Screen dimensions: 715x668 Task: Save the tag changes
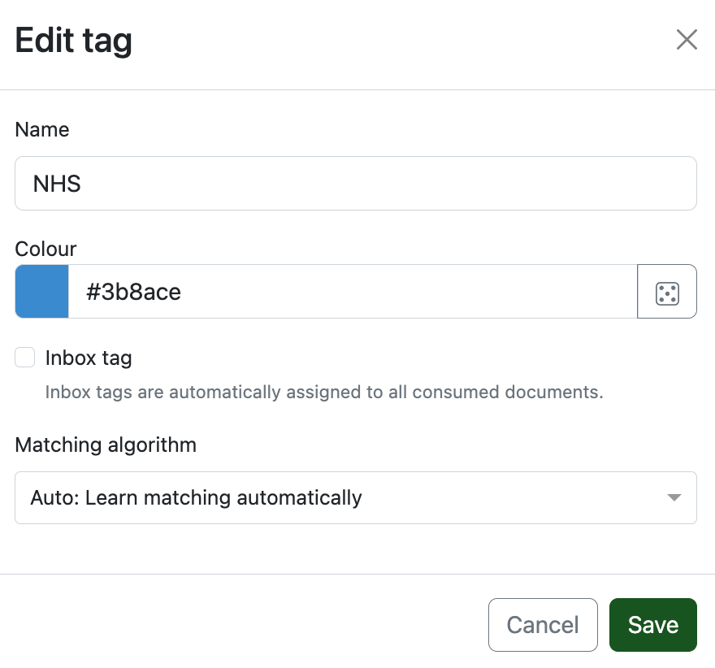652,625
